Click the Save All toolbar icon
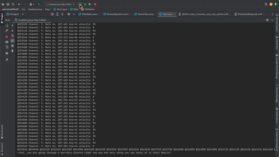 pos(8,4)
